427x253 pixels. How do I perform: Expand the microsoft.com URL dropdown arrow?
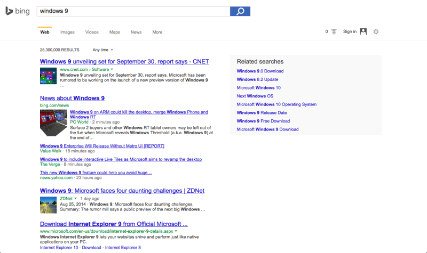pyautogui.click(x=176, y=231)
